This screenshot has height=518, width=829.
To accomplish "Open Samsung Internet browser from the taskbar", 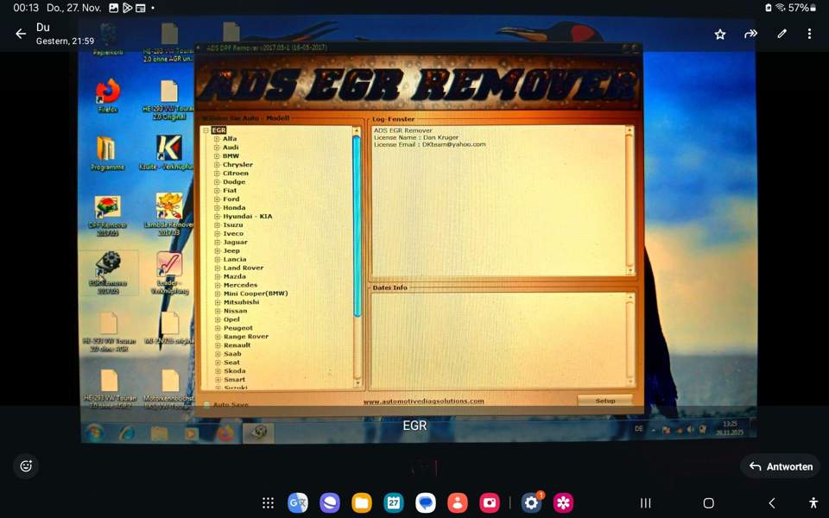I will (330, 502).
